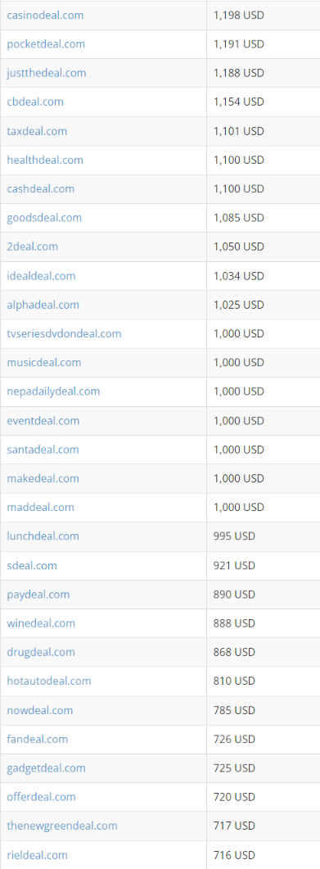Screen dimensions: 320x869
Task: Click the winedeal.com domain
Action: point(41,623)
